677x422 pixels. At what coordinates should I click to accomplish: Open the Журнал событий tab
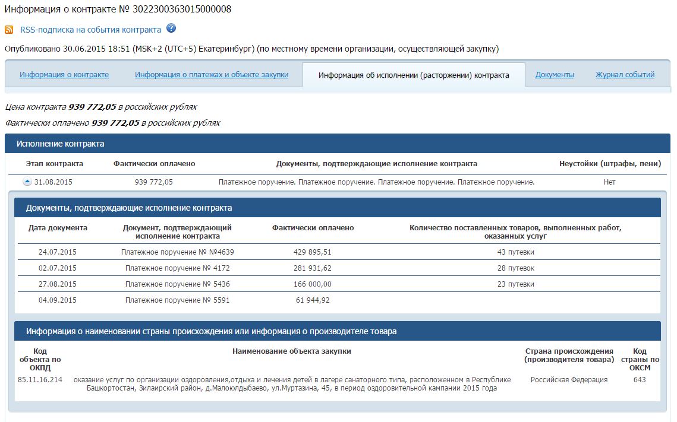click(625, 75)
